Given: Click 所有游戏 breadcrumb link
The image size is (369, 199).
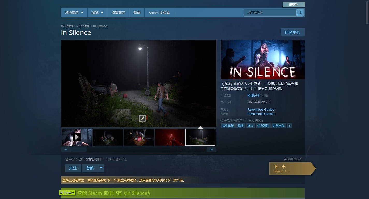Looking at the screenshot, I should click(x=67, y=26).
